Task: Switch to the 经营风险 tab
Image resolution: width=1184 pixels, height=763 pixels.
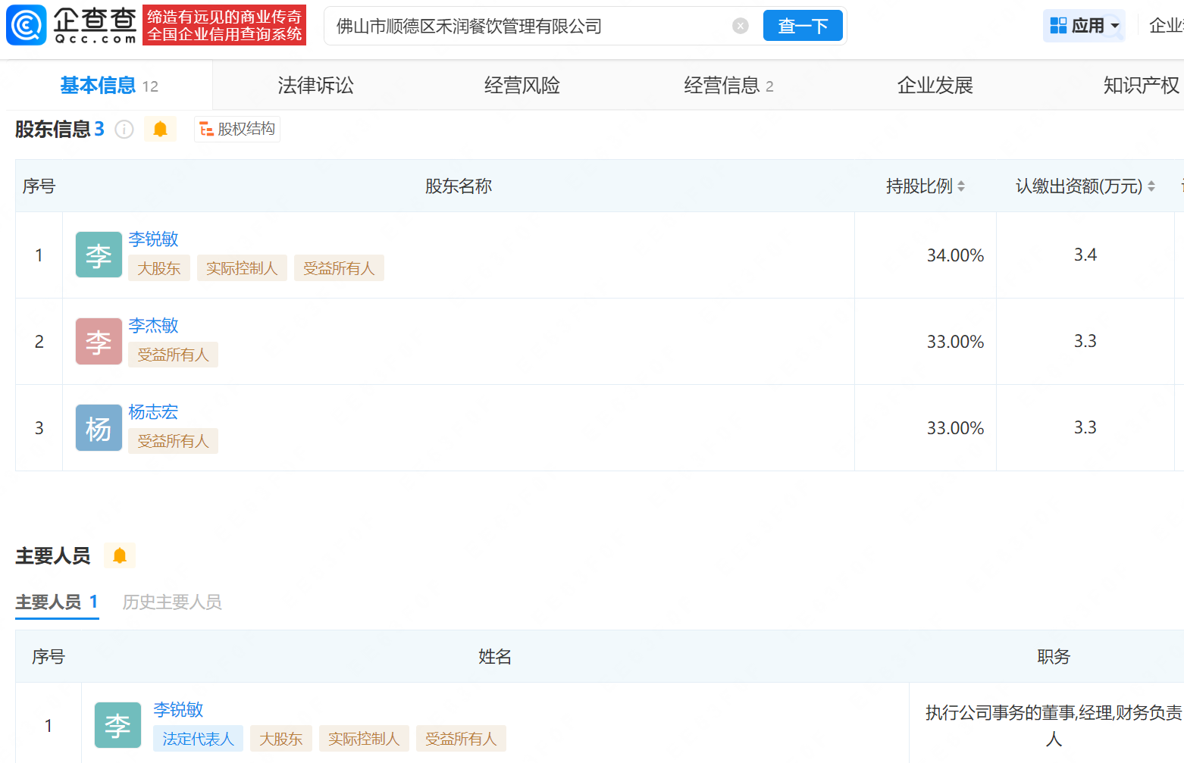Action: 522,86
